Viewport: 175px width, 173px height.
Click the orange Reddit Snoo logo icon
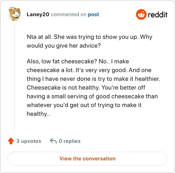(141, 14)
